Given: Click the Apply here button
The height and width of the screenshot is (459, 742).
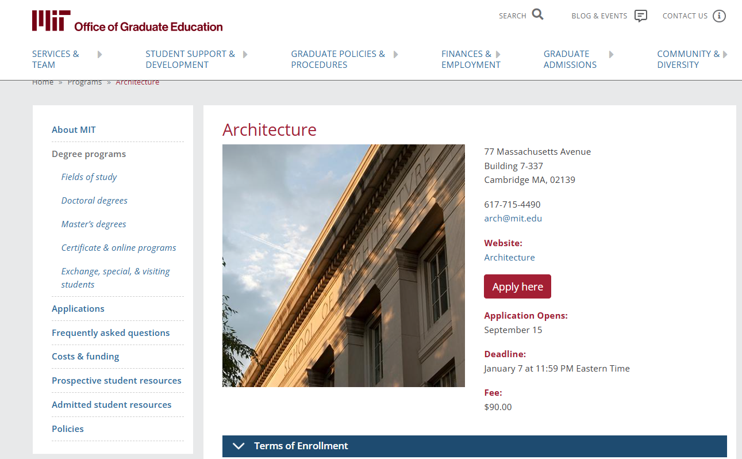Looking at the screenshot, I should pos(517,286).
